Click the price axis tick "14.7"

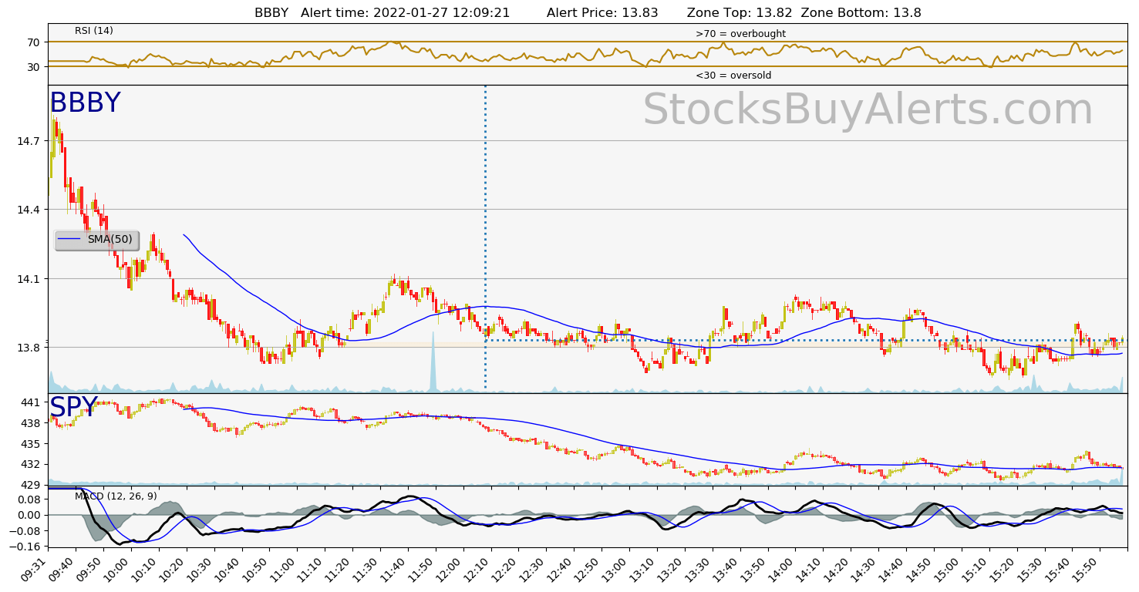28,140
